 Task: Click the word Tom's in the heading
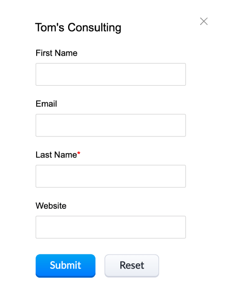pos(50,27)
